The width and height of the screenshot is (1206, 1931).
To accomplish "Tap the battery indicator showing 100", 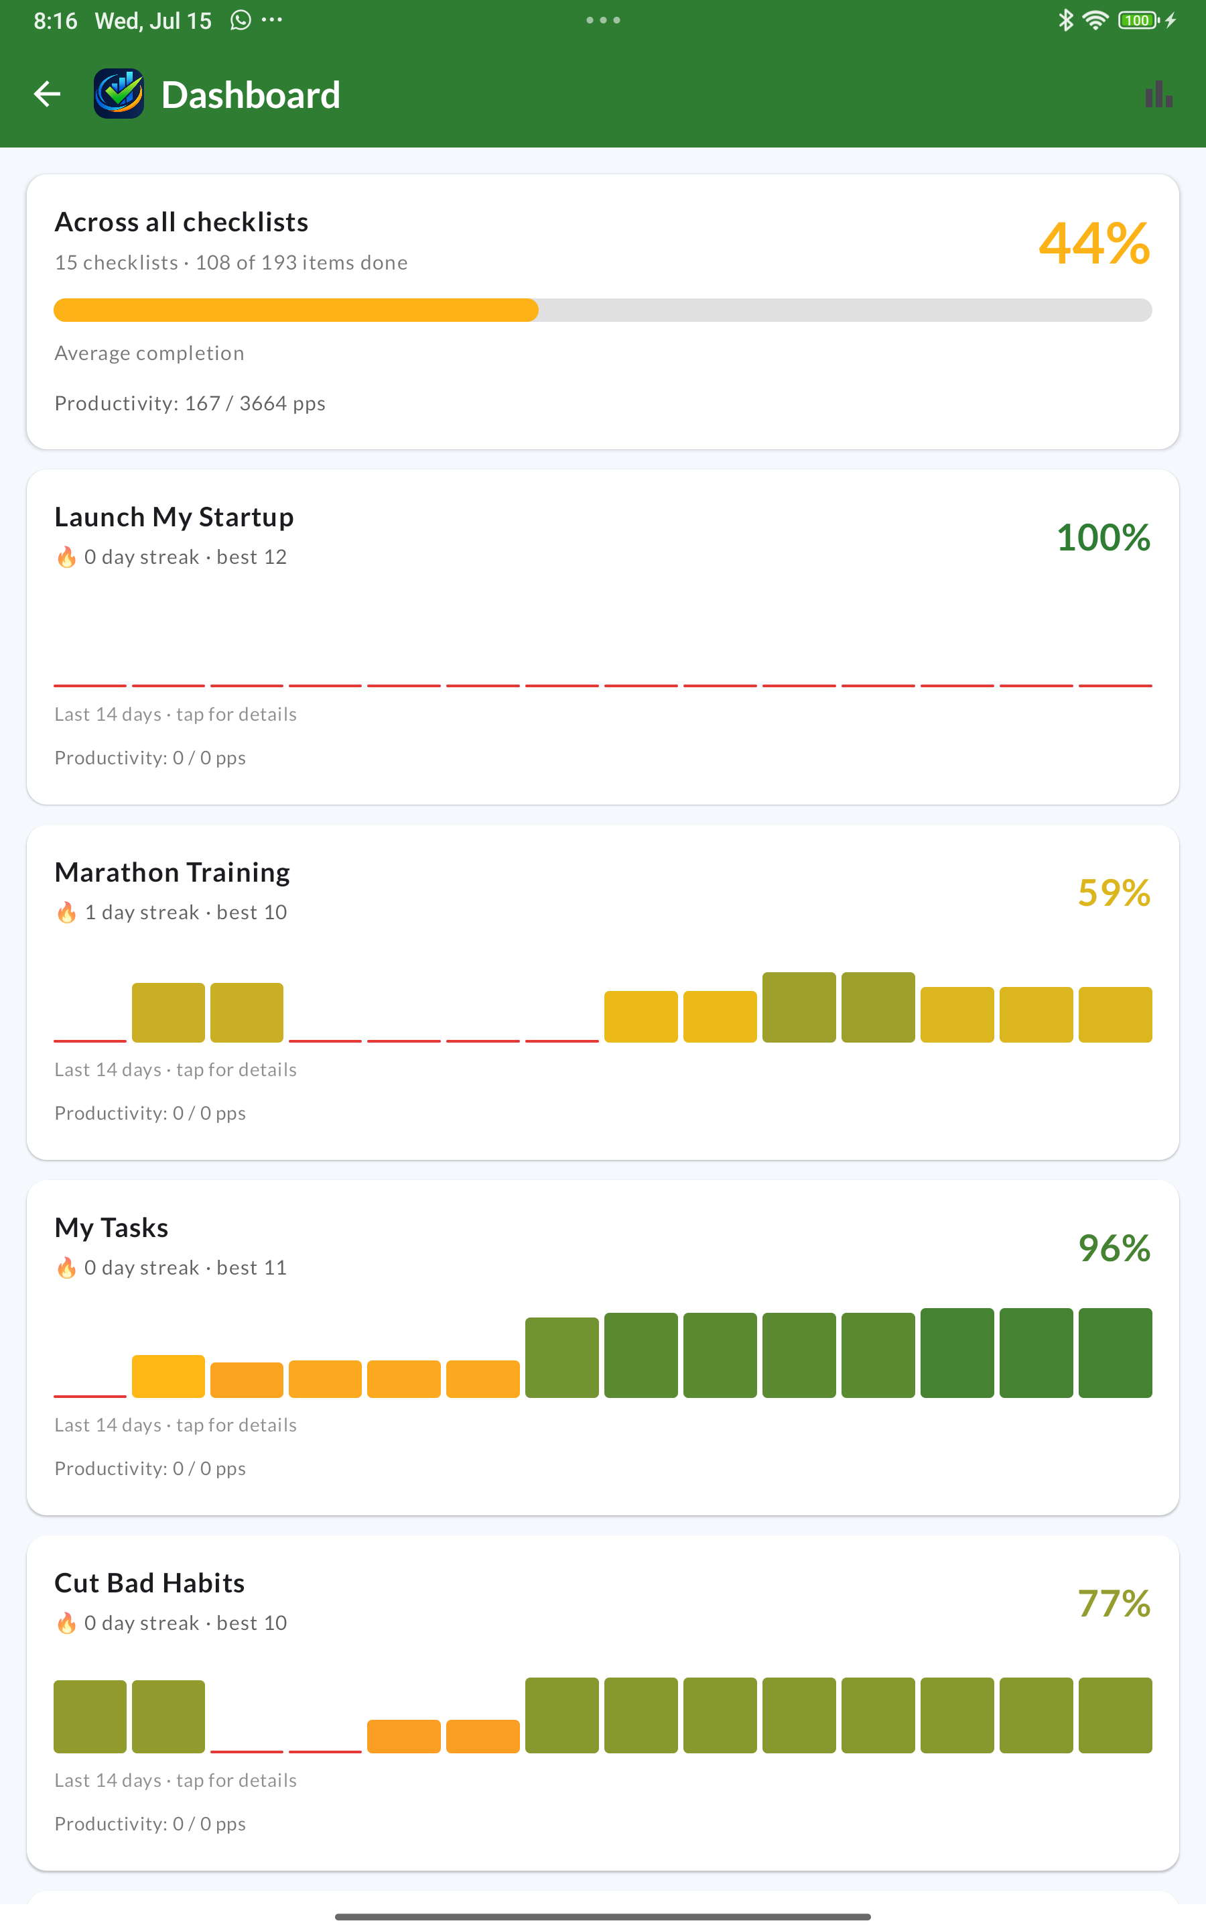I will pyautogui.click(x=1138, y=20).
